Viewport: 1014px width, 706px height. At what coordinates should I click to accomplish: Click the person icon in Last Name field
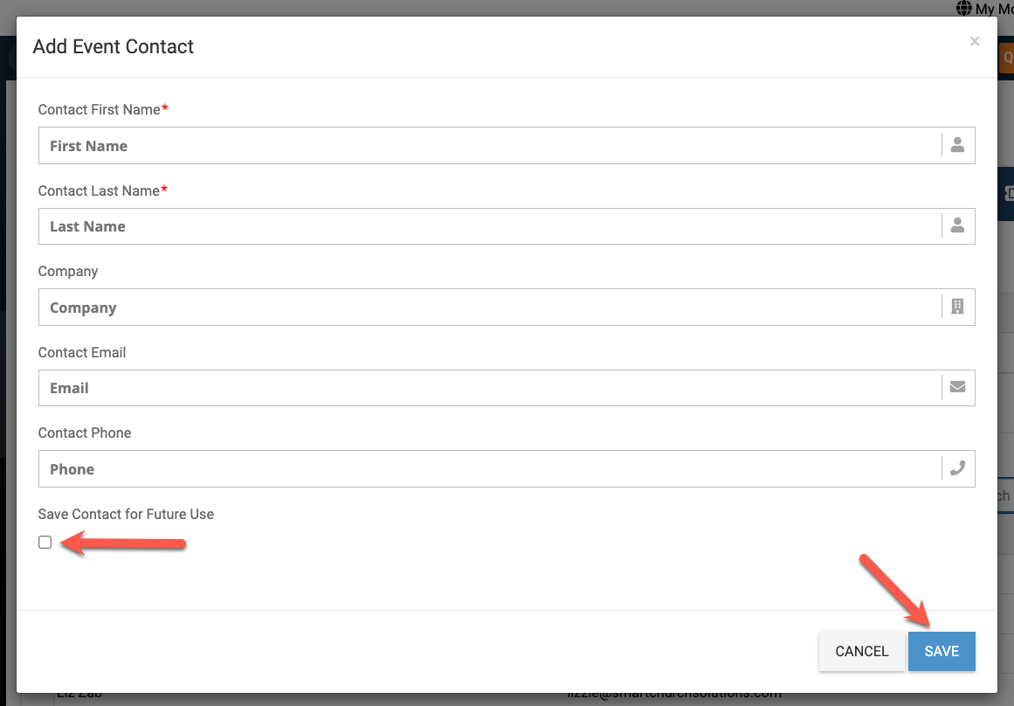tap(957, 226)
